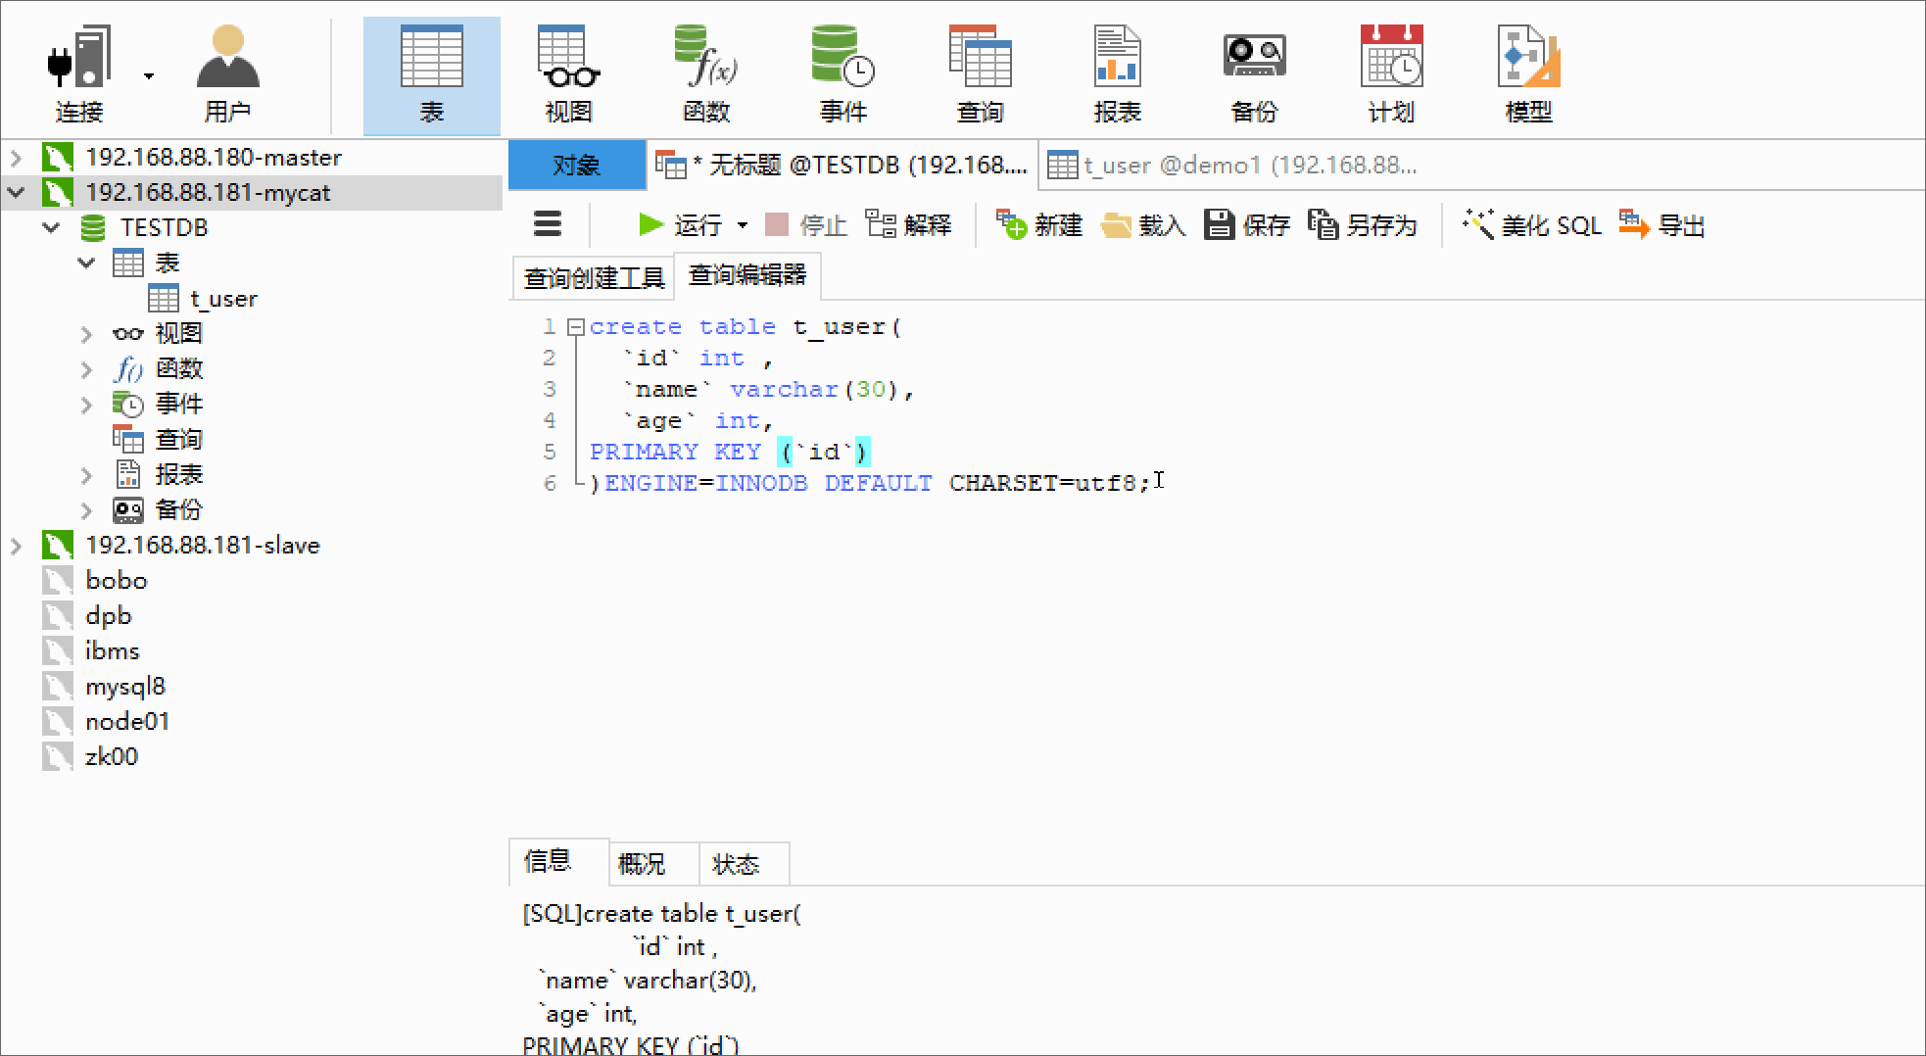Click 载入 to load a query file
The height and width of the screenshot is (1056, 1926).
point(1143,225)
